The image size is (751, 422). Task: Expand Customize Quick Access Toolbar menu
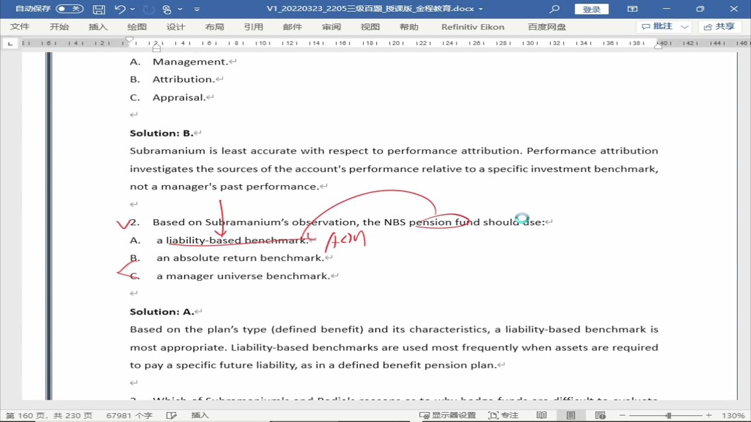click(x=197, y=9)
